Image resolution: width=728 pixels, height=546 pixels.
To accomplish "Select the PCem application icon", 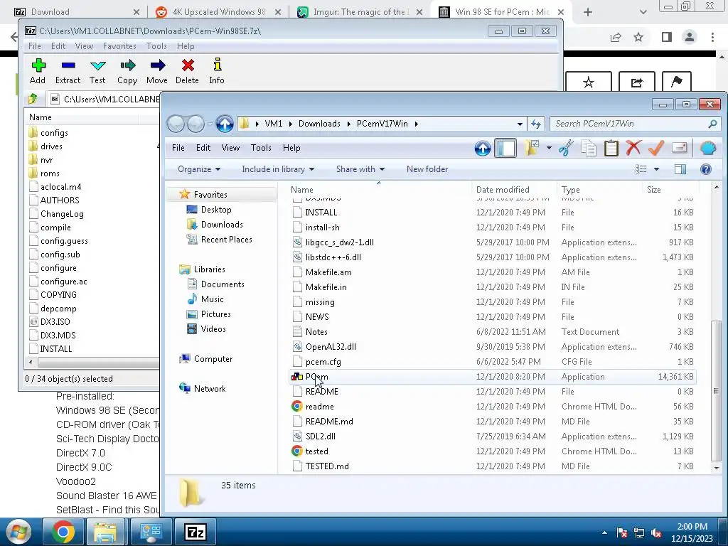I will tap(297, 377).
